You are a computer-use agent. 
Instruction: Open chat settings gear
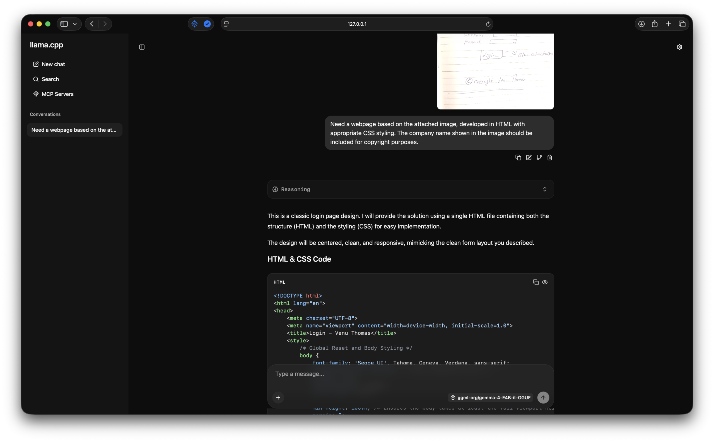pos(679,47)
